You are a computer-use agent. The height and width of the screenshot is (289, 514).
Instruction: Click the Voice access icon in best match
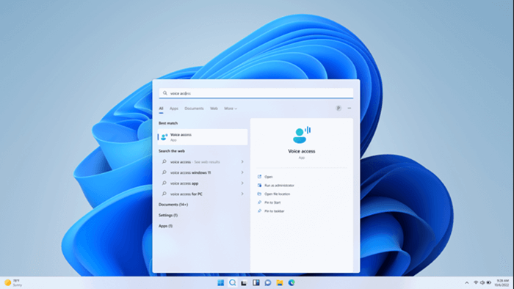pos(164,137)
